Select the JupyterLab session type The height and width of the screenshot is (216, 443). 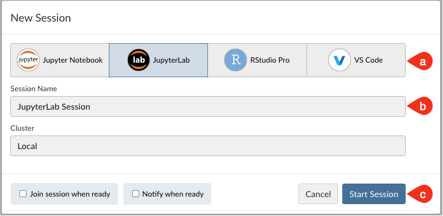click(x=158, y=60)
